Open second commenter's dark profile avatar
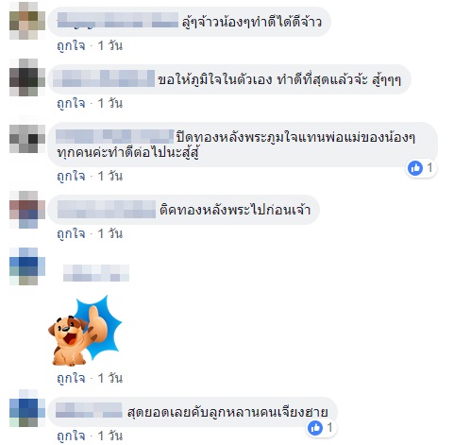This screenshot has height=445, width=470. point(27,77)
